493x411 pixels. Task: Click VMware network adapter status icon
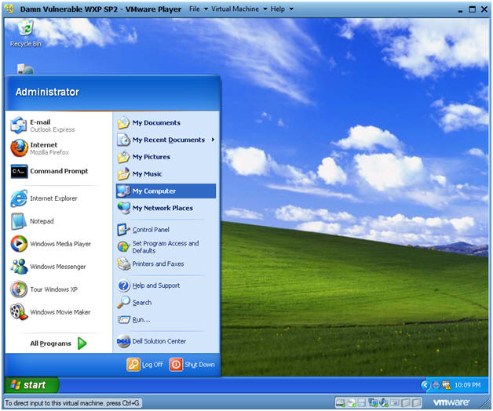(373, 402)
